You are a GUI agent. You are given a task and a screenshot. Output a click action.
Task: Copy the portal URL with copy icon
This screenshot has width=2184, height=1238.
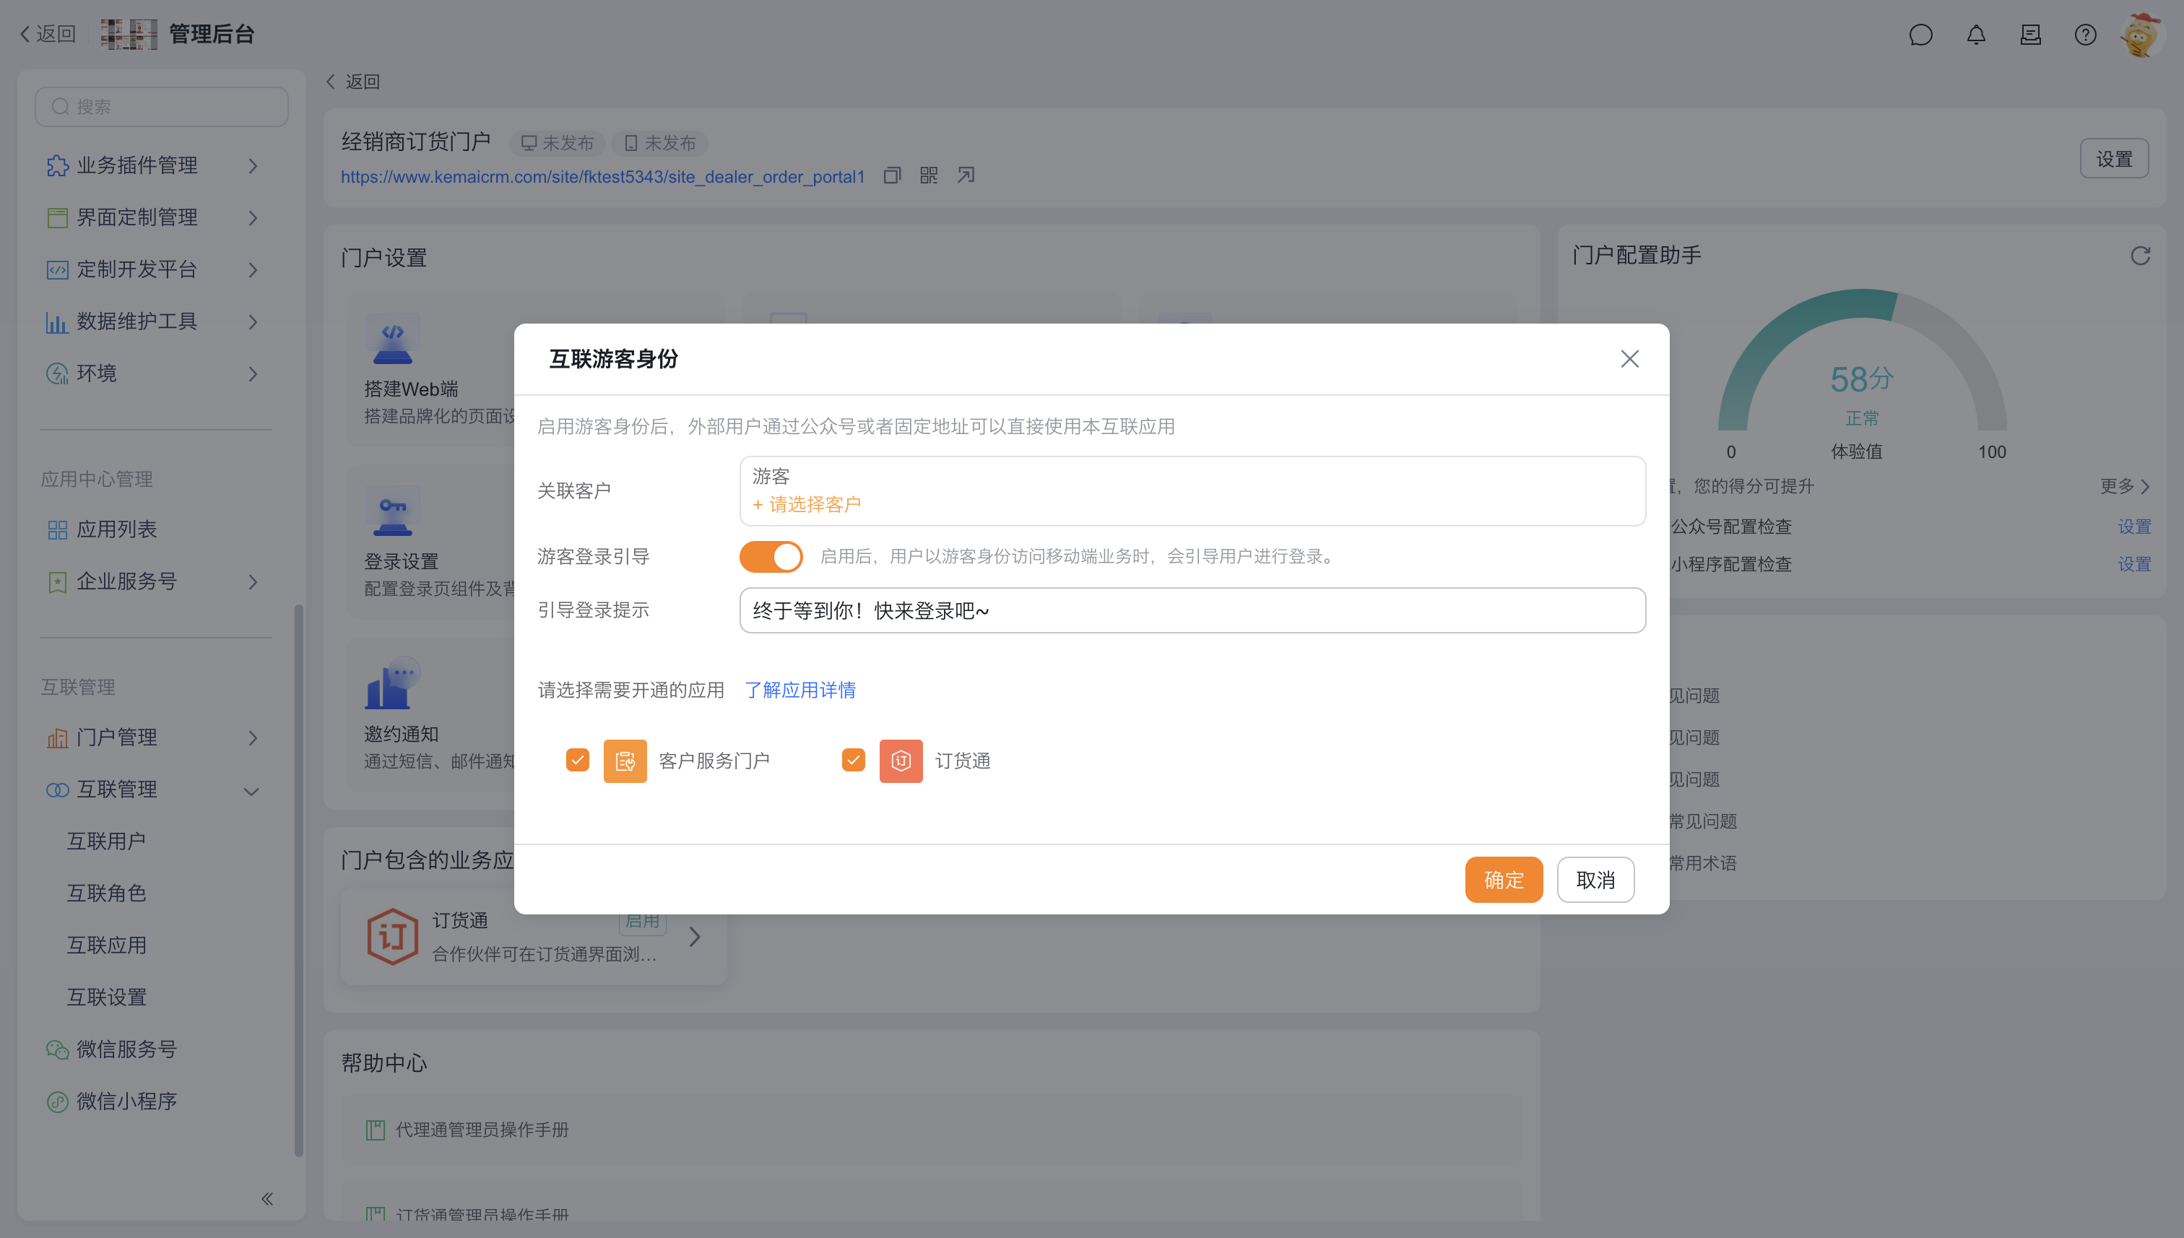pos(892,176)
